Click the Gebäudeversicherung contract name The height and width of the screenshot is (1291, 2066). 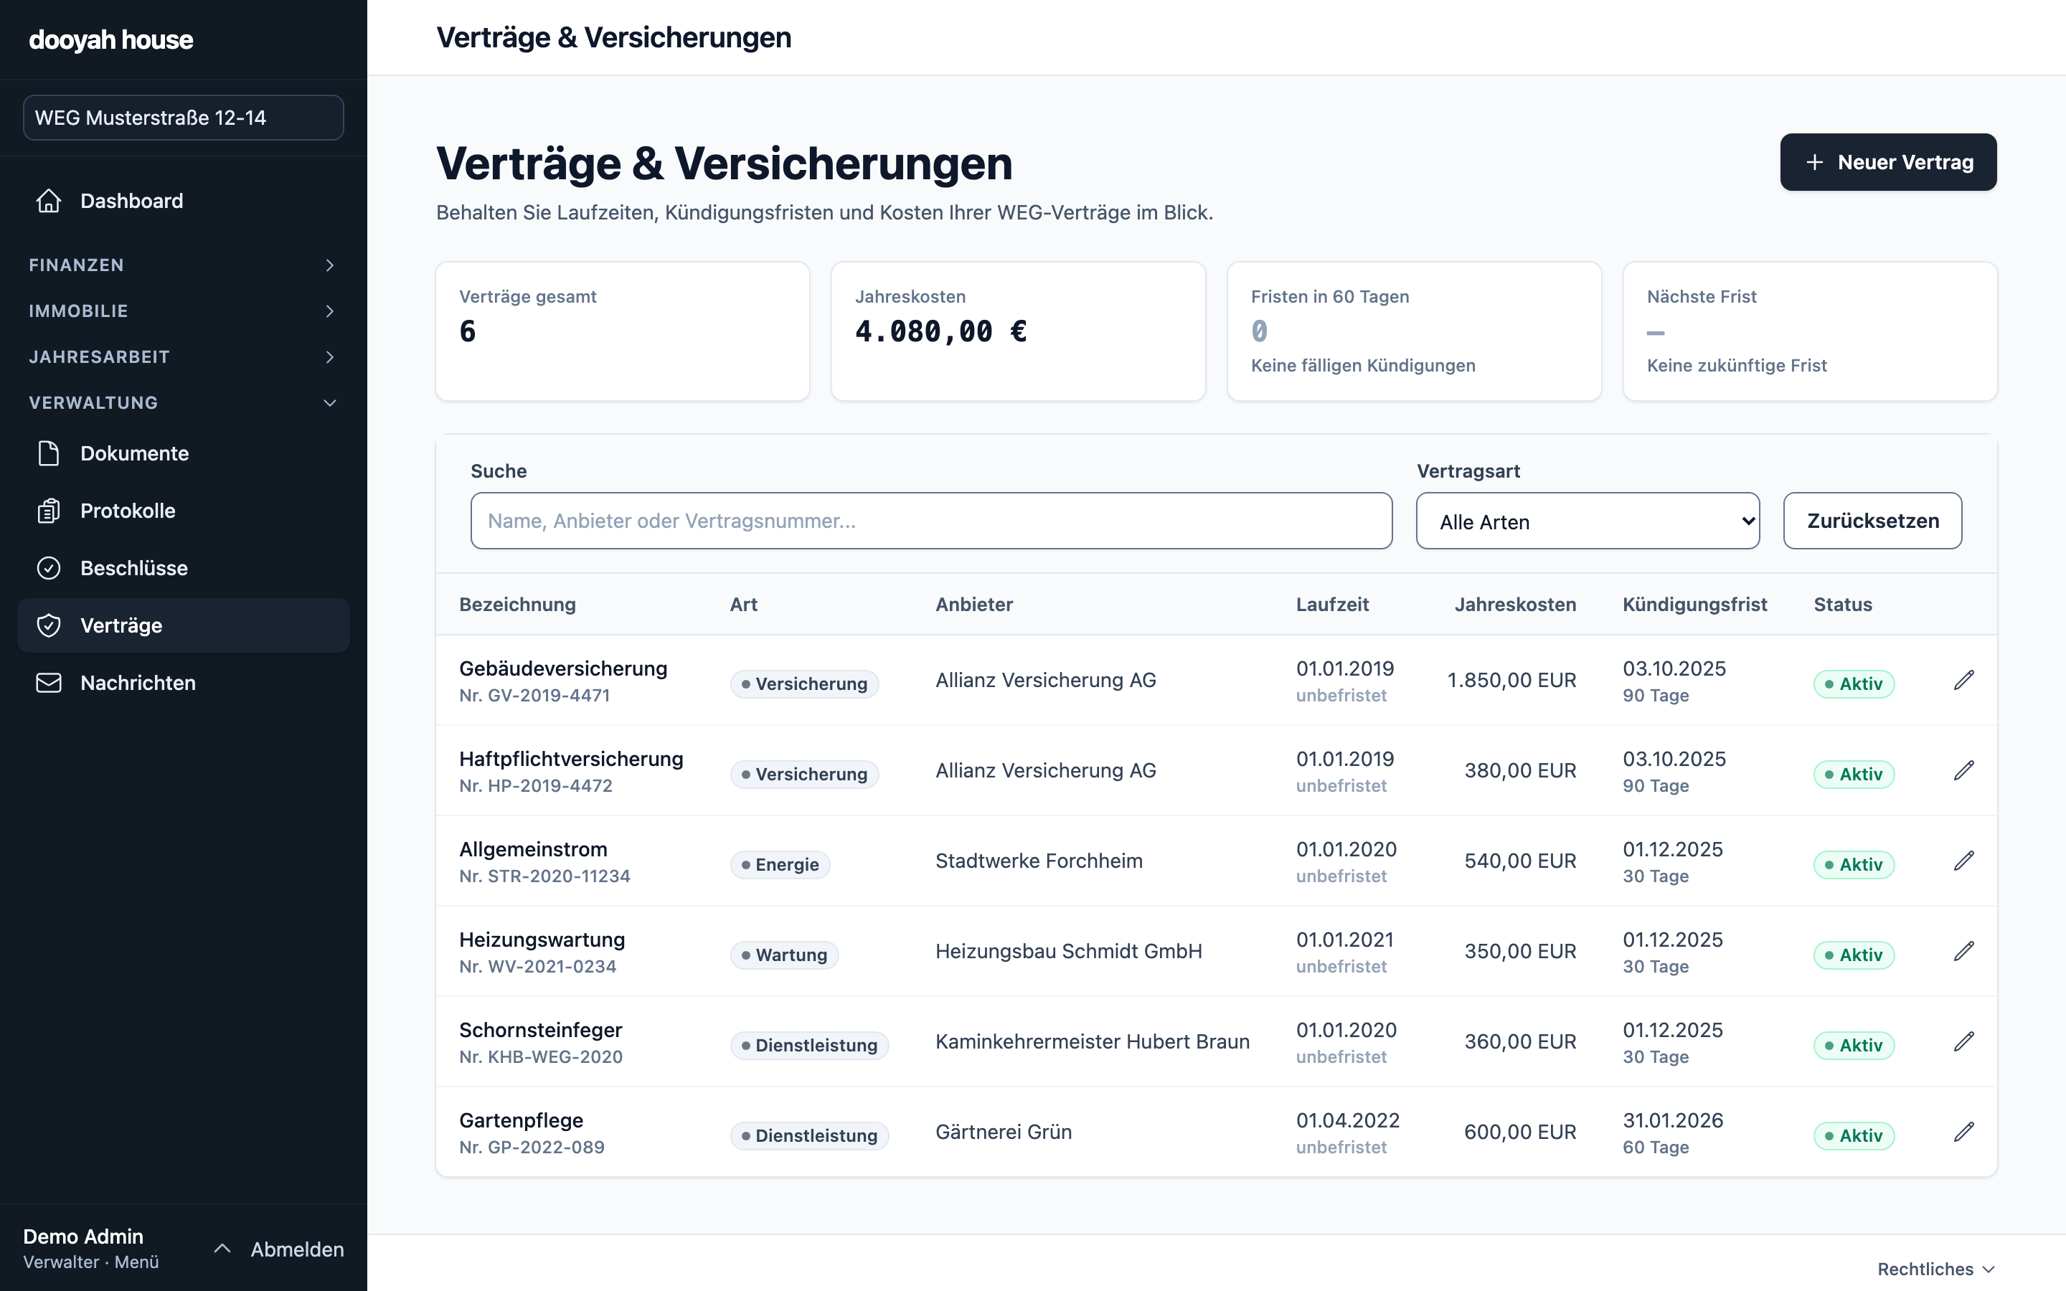[x=563, y=668]
